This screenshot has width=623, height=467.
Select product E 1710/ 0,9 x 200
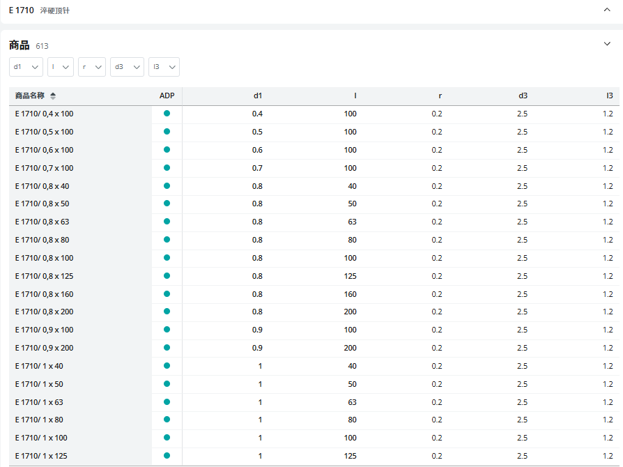tap(44, 349)
